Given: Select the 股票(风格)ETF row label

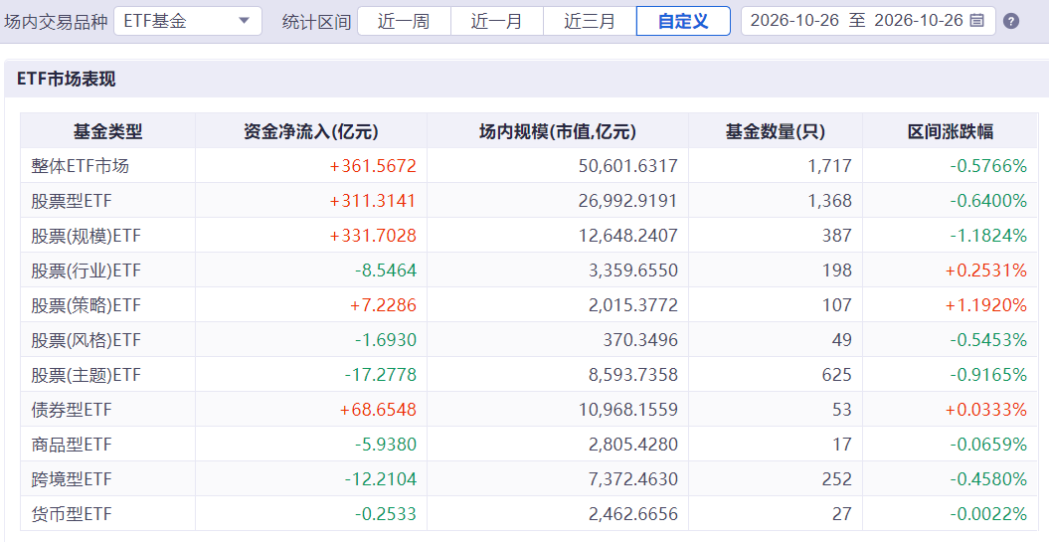Looking at the screenshot, I should tap(86, 340).
